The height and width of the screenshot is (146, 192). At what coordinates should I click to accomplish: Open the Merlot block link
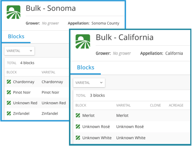coord(88,115)
